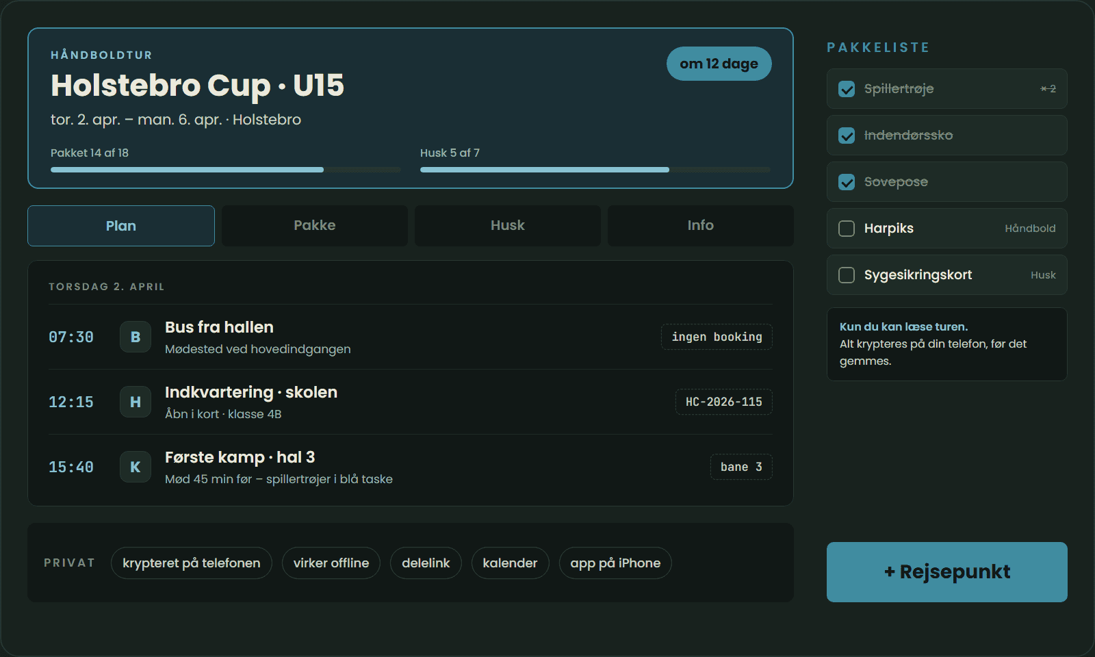Open the 'Bus fra hallen' entry title

coord(219,327)
